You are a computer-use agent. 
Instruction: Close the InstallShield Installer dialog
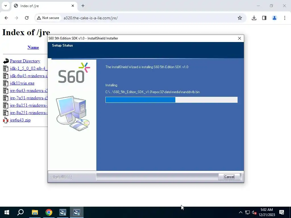tap(239, 38)
